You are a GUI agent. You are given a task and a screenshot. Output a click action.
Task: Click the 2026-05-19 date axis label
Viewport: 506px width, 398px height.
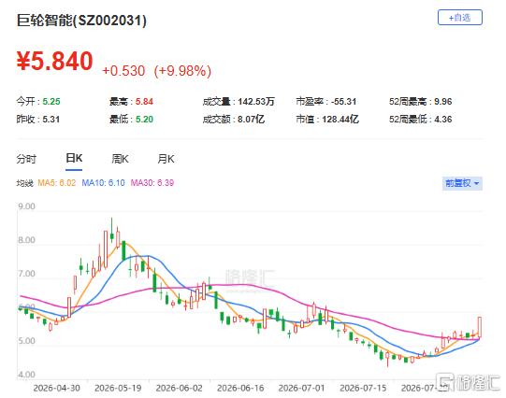coord(118,388)
